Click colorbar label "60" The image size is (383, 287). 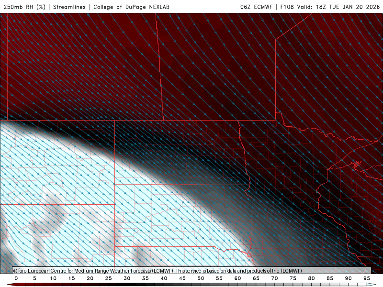coord(237,278)
